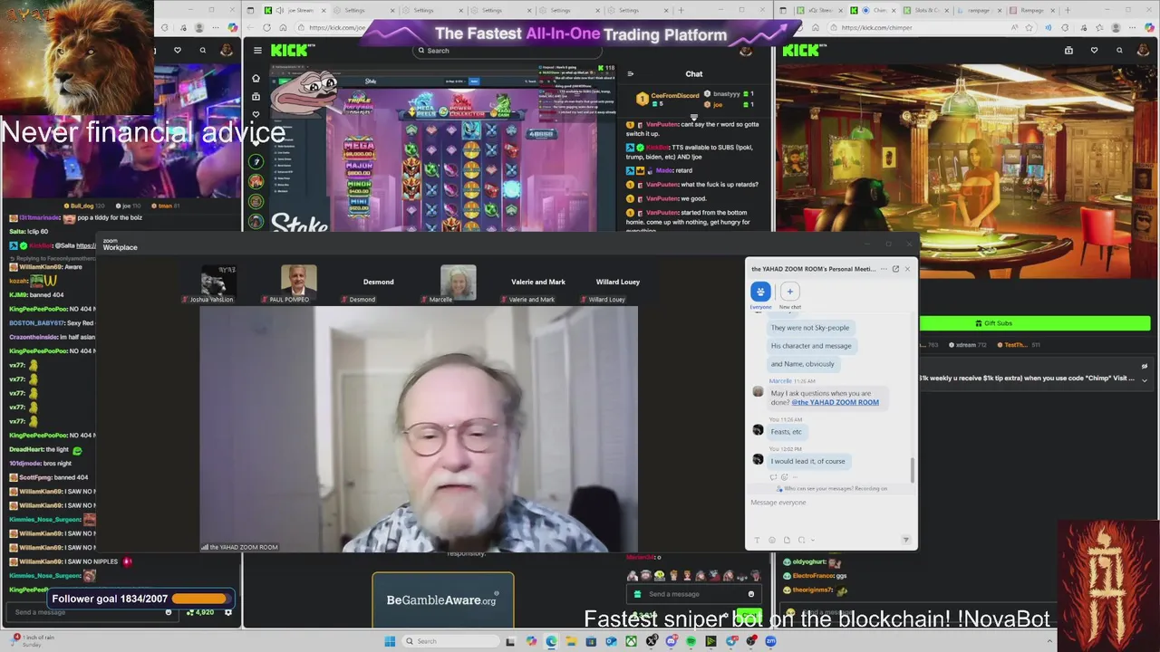Screen dimensions: 1160x652
Task: Switch to the Slots tab in the right browser
Action: pyautogui.click(x=927, y=10)
